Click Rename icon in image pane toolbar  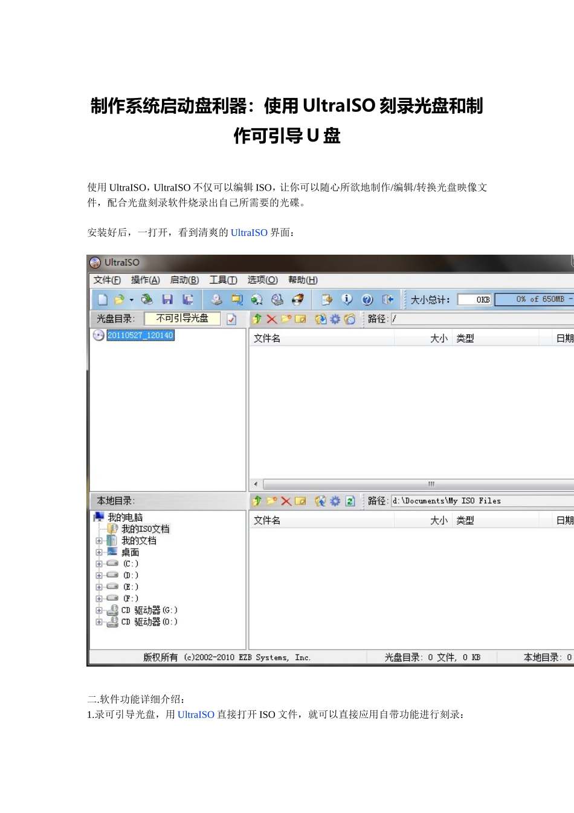300,319
